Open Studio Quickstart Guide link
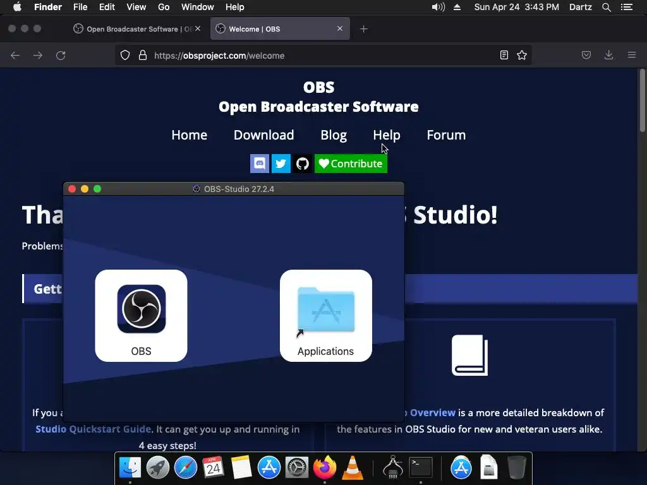647x485 pixels. [x=94, y=429]
